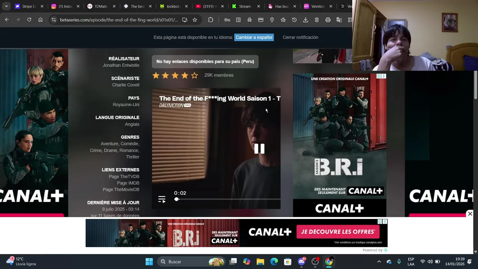Open the downloads toolbar icon
Viewport: 478px width, 269px height.
[x=305, y=20]
